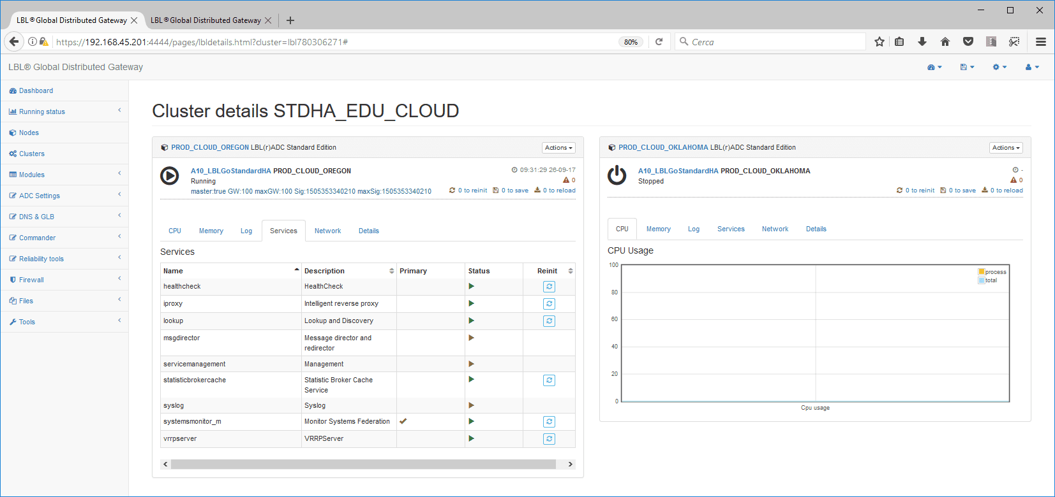Reload the page with browser refresh icon
The height and width of the screenshot is (497, 1055).
coord(659,41)
